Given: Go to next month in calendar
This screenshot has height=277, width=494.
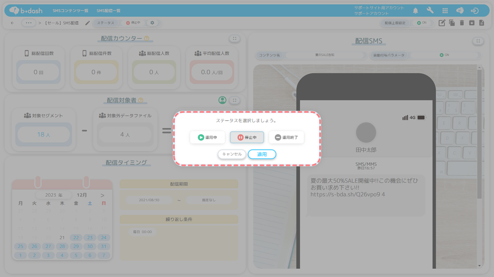Looking at the screenshot, I should pyautogui.click(x=102, y=195).
